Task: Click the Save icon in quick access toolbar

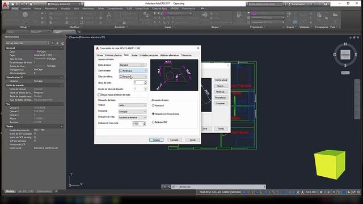Action: [22, 4]
